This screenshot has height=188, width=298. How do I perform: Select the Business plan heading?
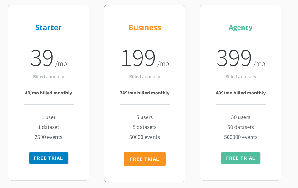144,27
